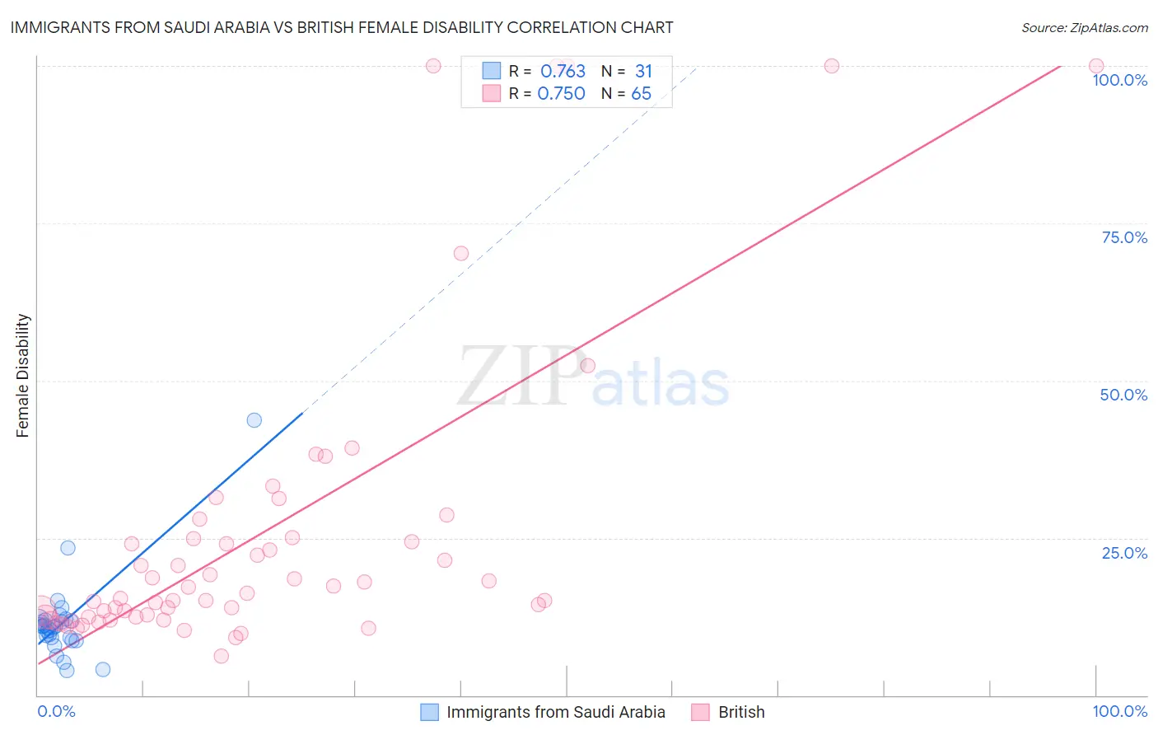1158x735 pixels.
Task: Click the 25.0% y-axis tick label
Action: coord(1124,553)
